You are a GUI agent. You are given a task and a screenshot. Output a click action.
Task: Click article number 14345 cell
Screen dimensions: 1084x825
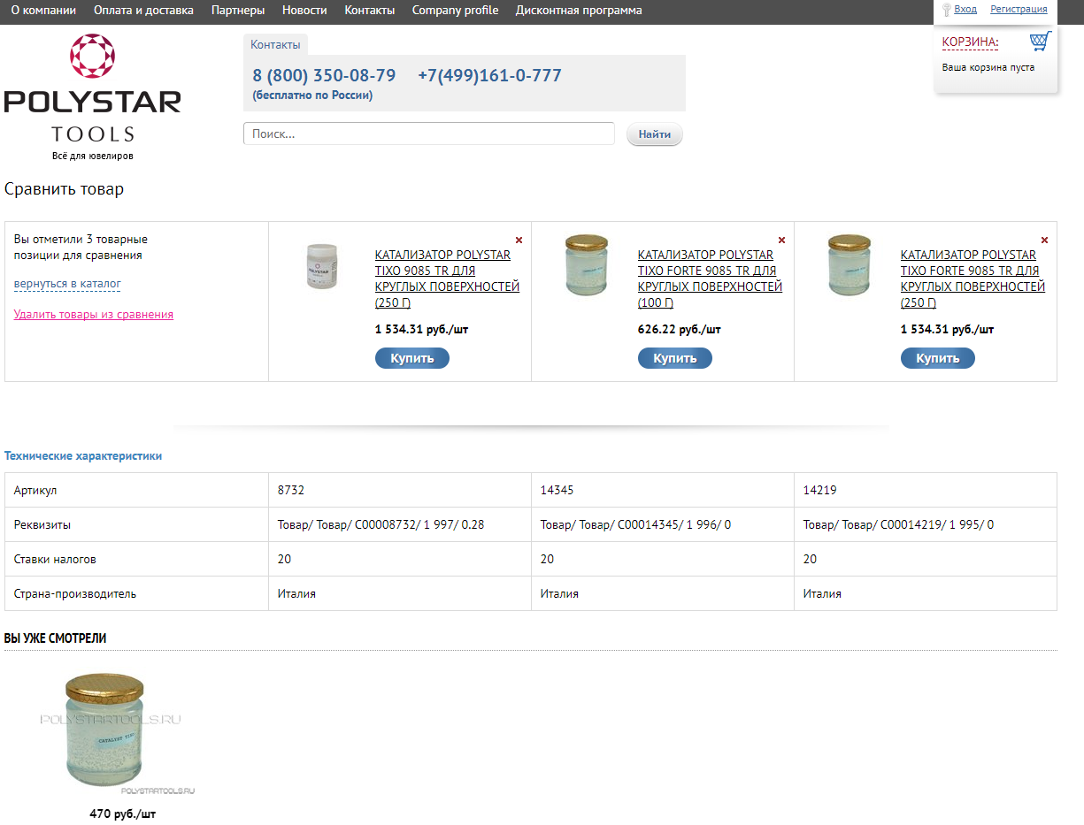(663, 490)
